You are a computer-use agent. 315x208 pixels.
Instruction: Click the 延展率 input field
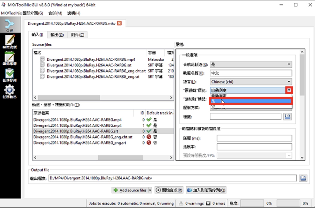click(x=254, y=147)
